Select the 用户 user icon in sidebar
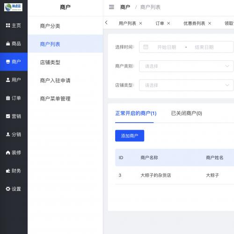 pos(8,80)
